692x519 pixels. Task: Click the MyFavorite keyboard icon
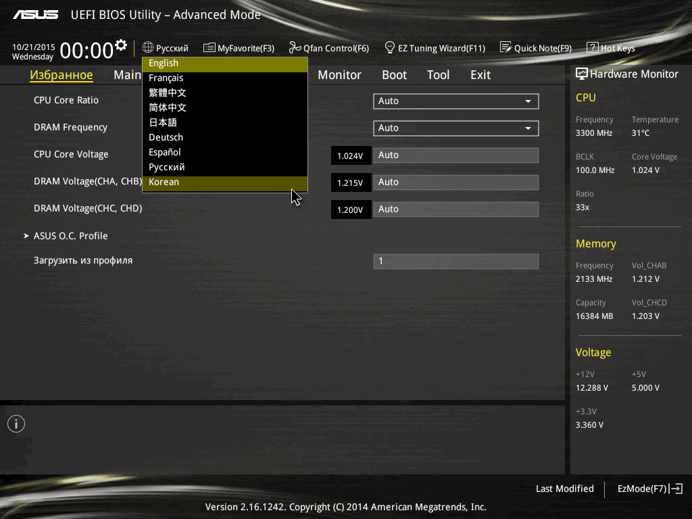[209, 48]
